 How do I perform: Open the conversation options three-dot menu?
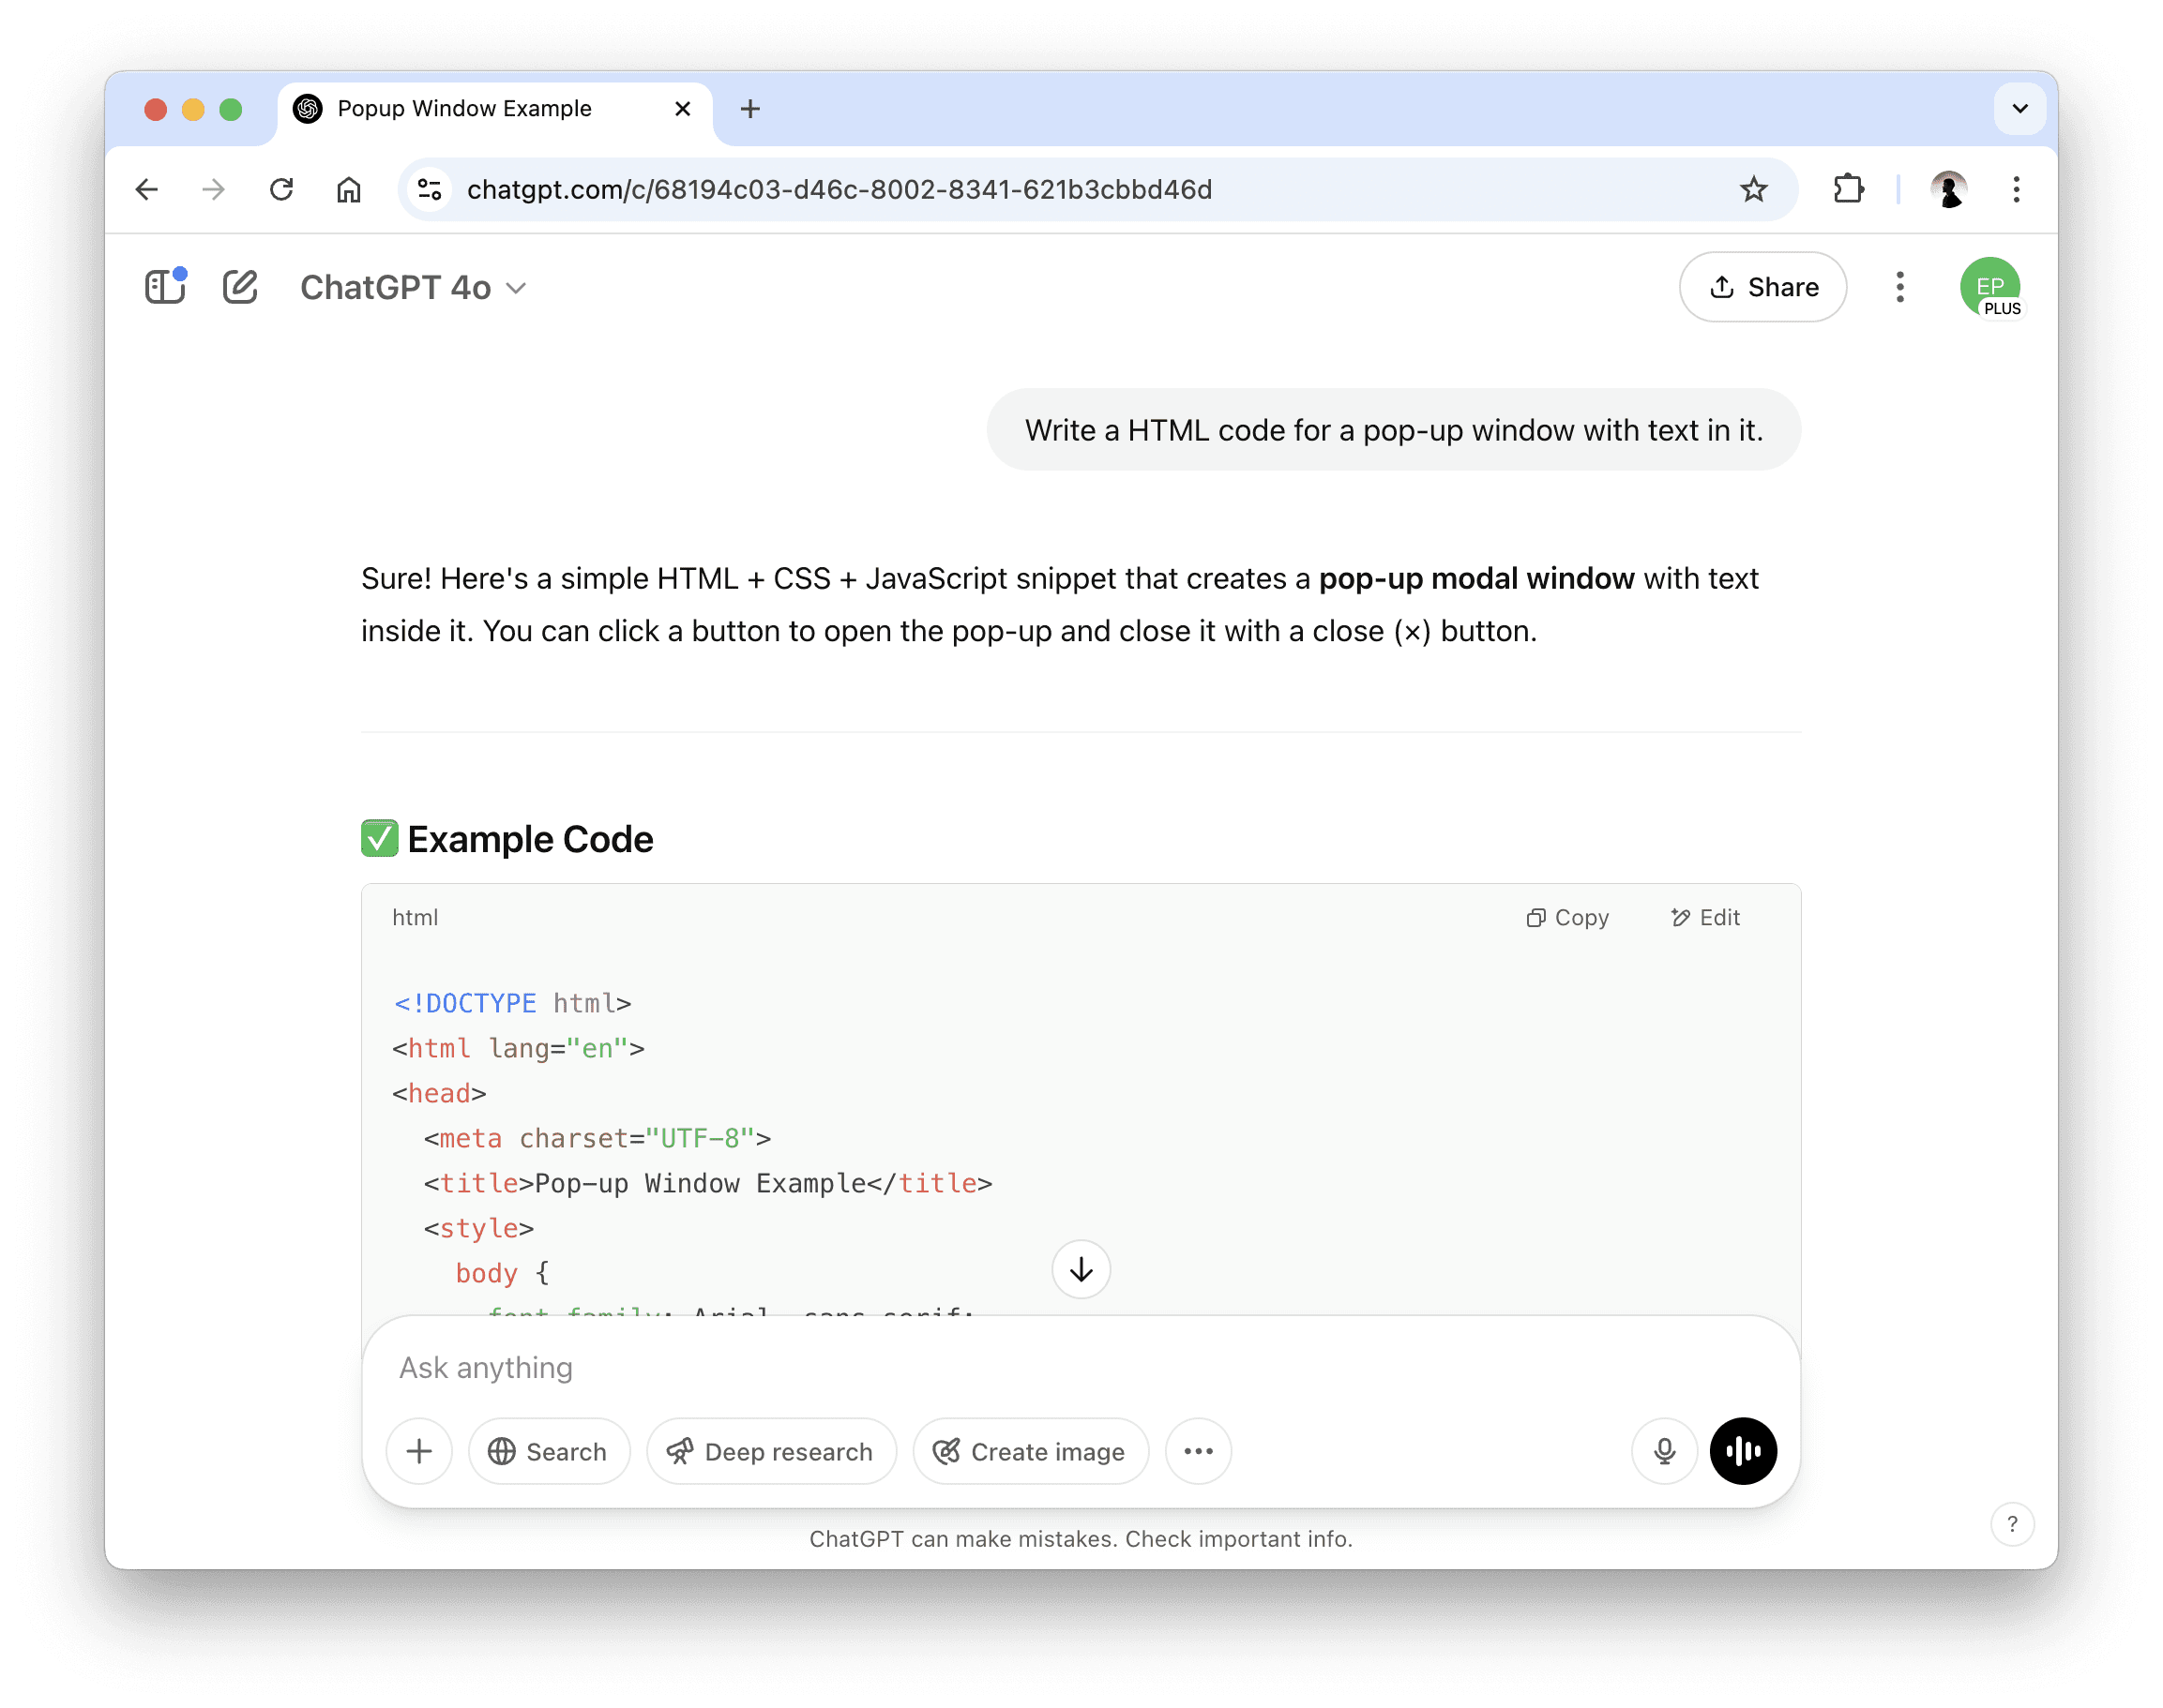[x=1898, y=287]
